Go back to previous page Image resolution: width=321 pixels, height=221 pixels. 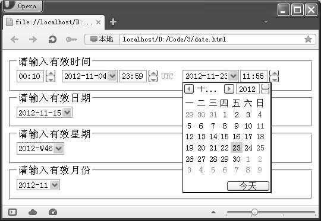coord(14,39)
